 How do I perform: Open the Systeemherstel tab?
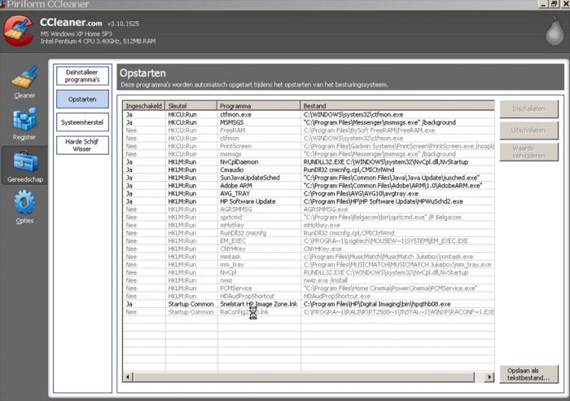[x=82, y=122]
